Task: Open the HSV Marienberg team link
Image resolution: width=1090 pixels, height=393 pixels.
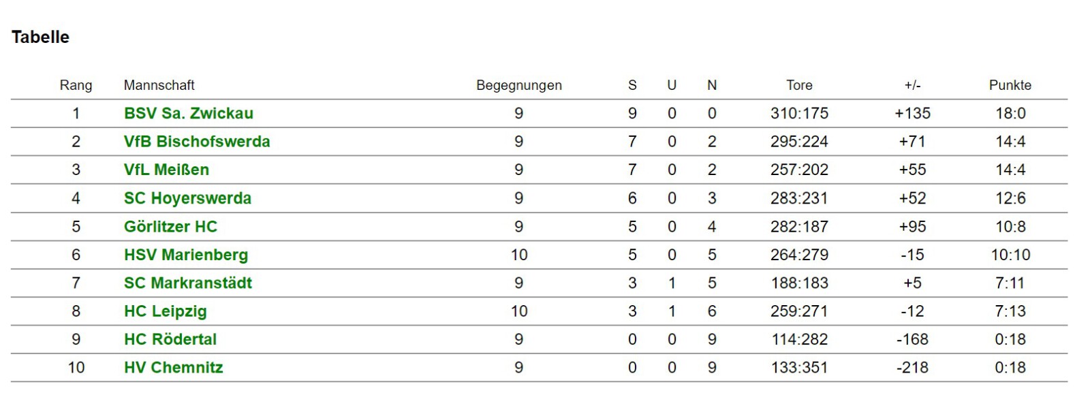Action: tap(186, 255)
